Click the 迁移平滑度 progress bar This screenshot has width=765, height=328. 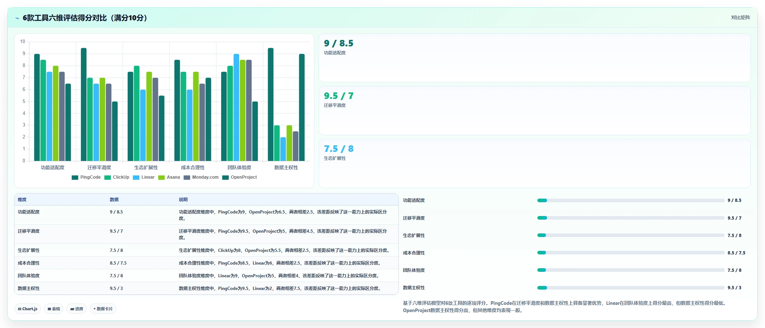point(631,218)
